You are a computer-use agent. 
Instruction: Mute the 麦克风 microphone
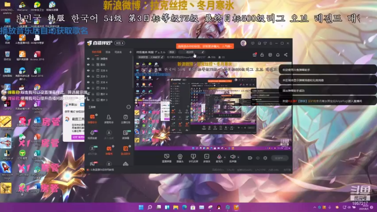click(x=219, y=158)
